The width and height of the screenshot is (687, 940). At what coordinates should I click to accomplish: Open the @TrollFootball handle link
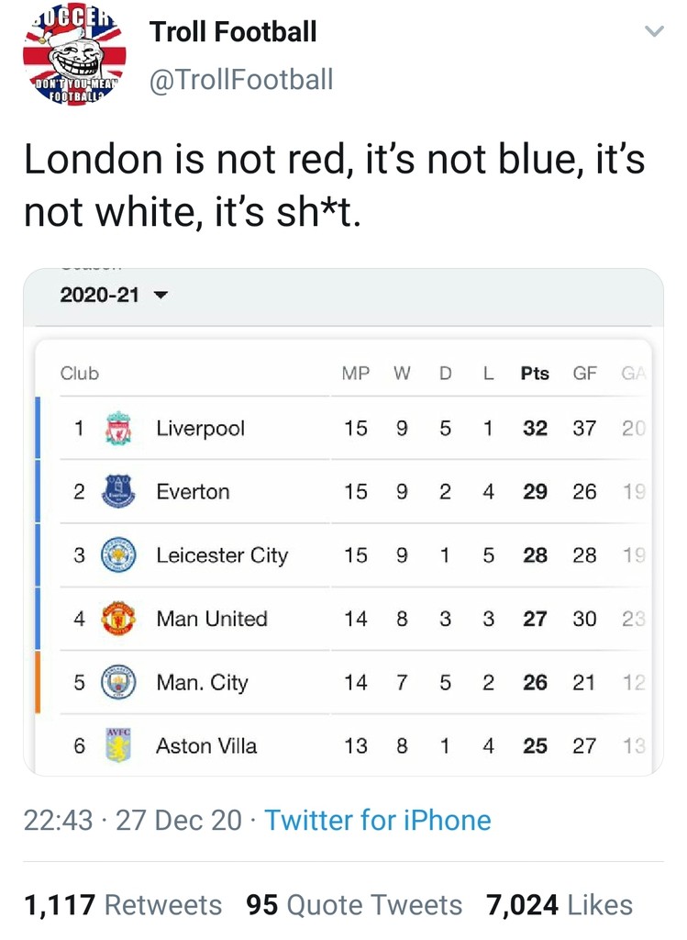click(241, 80)
